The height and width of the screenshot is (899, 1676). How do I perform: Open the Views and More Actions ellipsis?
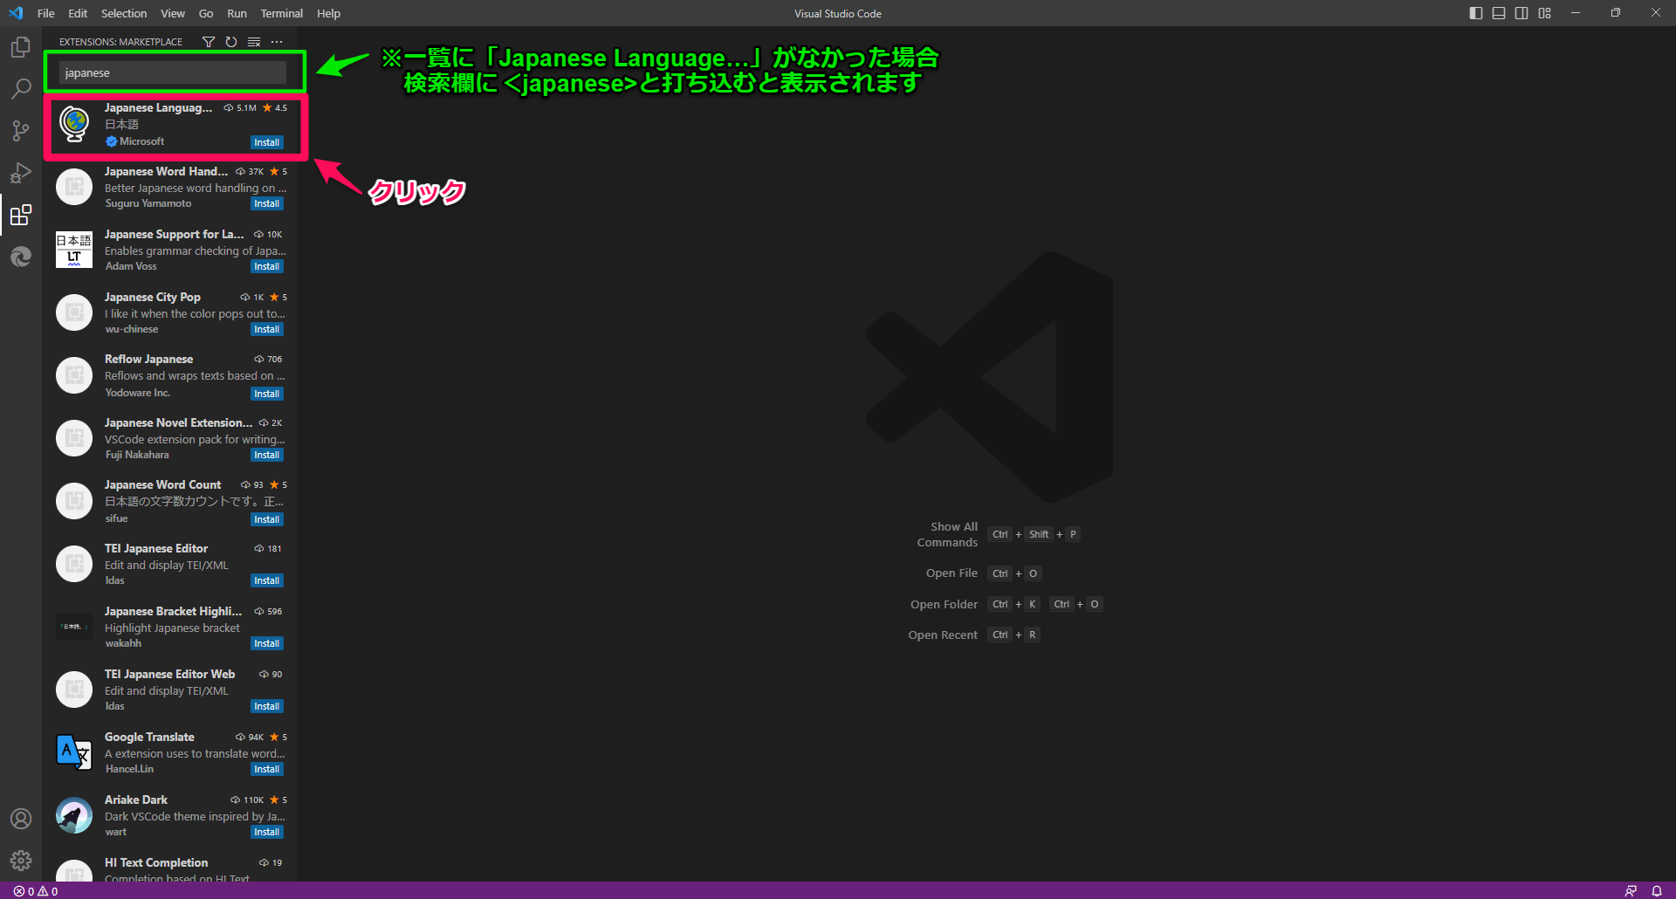pos(277,42)
